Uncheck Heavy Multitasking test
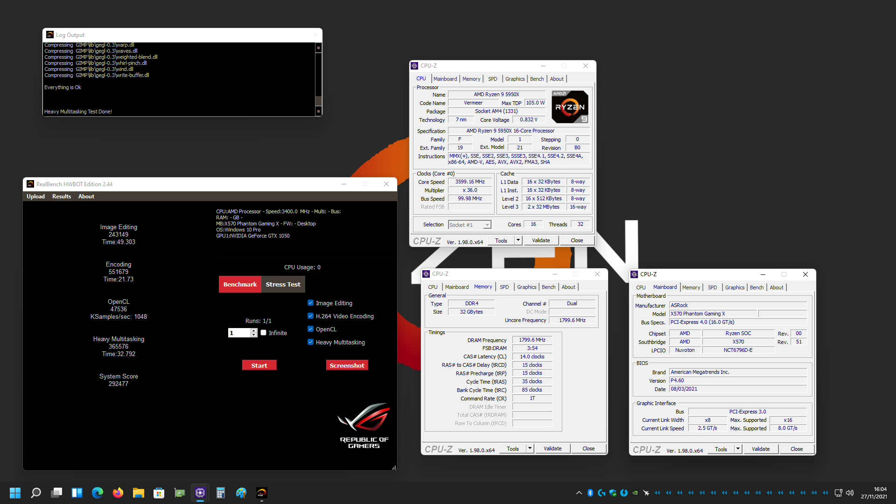 310,342
